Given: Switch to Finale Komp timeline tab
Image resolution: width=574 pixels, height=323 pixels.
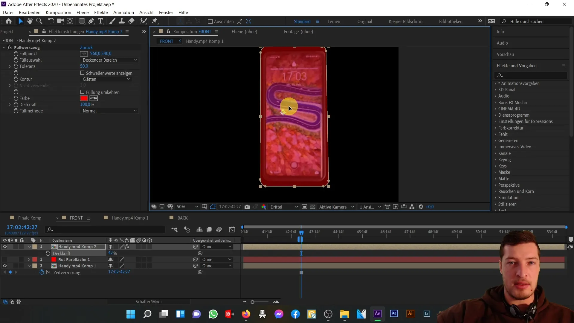Looking at the screenshot, I should pyautogui.click(x=30, y=218).
